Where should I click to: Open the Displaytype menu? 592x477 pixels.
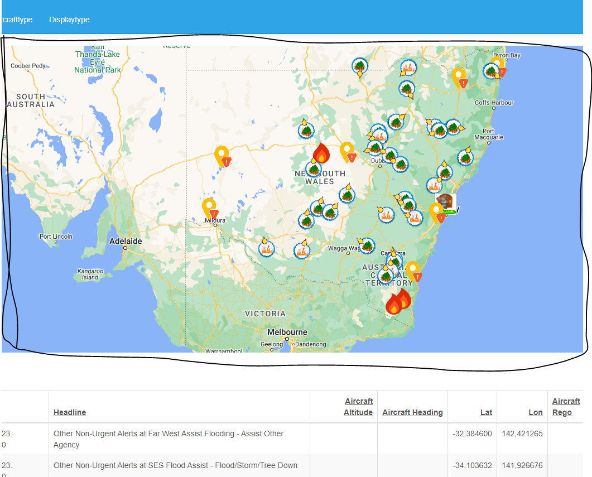pyautogui.click(x=69, y=20)
